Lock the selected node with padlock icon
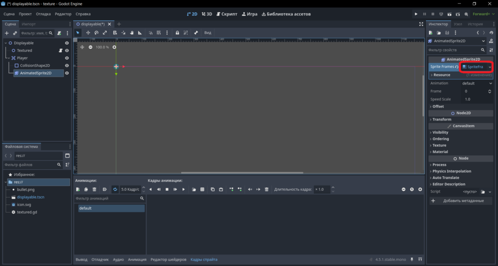Viewport: 498px width, 266px height. (x=177, y=33)
